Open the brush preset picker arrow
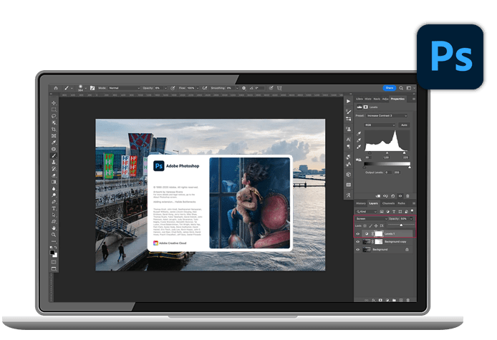The image size is (497, 340). 86,89
